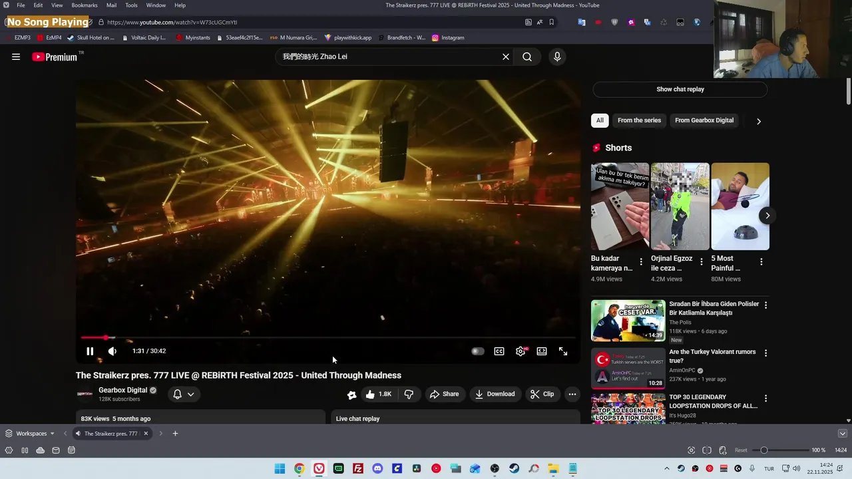Viewport: 852px width, 479px height.
Task: Open the Vivaldi calendar status bar icon
Action: (x=71, y=450)
